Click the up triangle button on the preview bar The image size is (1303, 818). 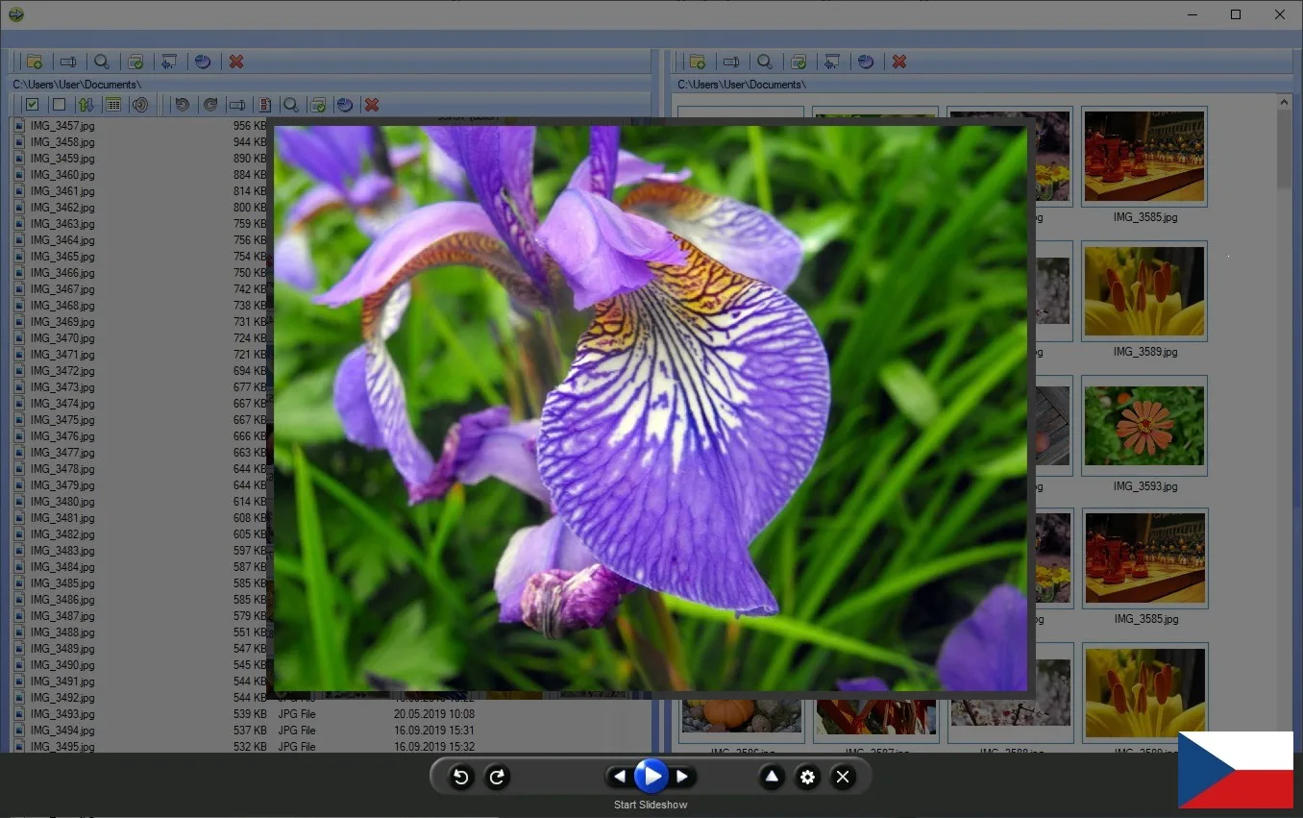point(772,776)
